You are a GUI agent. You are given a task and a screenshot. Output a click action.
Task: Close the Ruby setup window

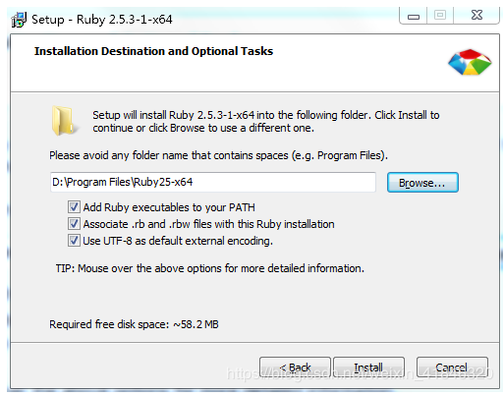476,16
